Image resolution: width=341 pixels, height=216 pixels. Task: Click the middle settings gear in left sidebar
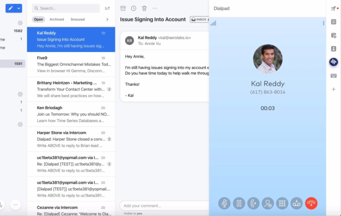tap(20, 94)
